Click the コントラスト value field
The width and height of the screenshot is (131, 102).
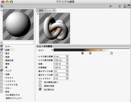[60, 78]
